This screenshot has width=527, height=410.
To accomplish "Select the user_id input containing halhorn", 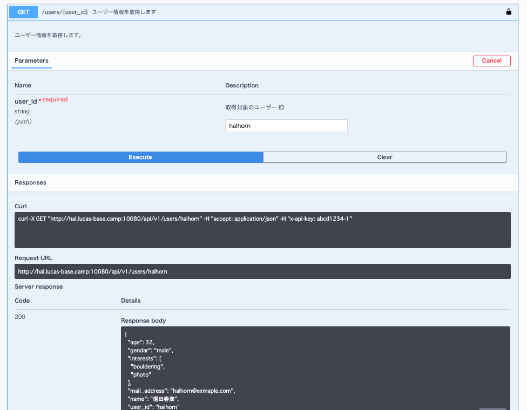I will [286, 125].
